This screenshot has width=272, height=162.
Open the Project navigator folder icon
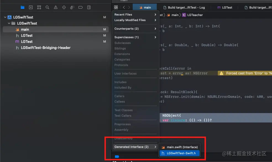(x=22, y=7)
